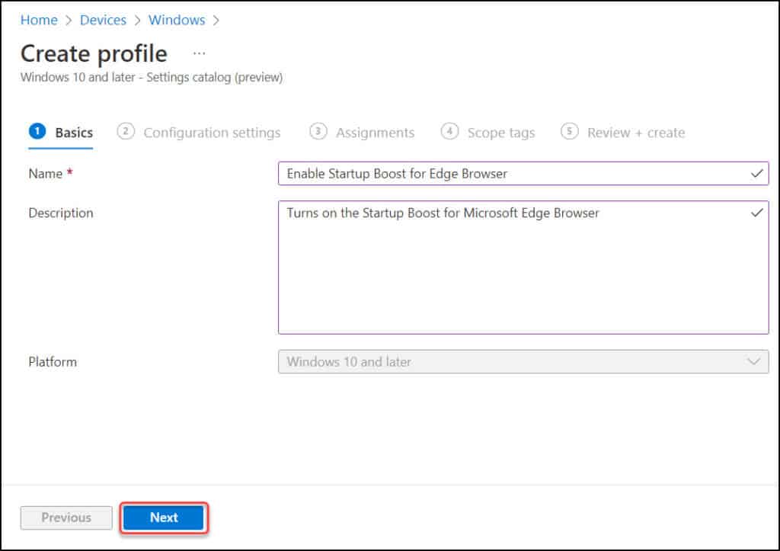This screenshot has width=780, height=551.
Task: Click the Create profile heading
Action: [x=94, y=54]
